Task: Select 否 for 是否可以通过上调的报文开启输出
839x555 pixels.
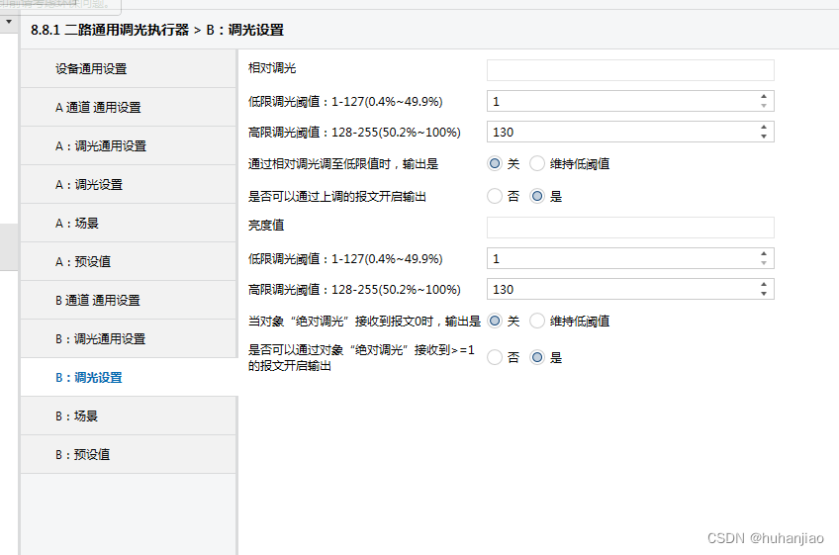Action: click(495, 196)
